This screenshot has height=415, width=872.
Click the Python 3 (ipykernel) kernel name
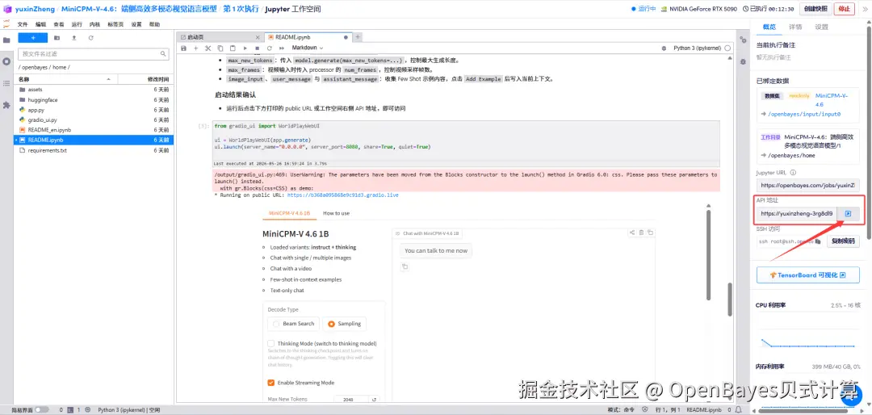point(698,48)
